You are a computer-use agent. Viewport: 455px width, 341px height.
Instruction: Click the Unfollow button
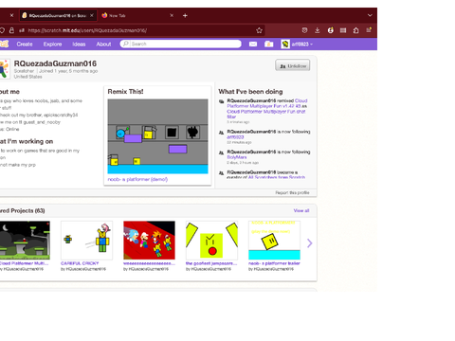pyautogui.click(x=293, y=65)
